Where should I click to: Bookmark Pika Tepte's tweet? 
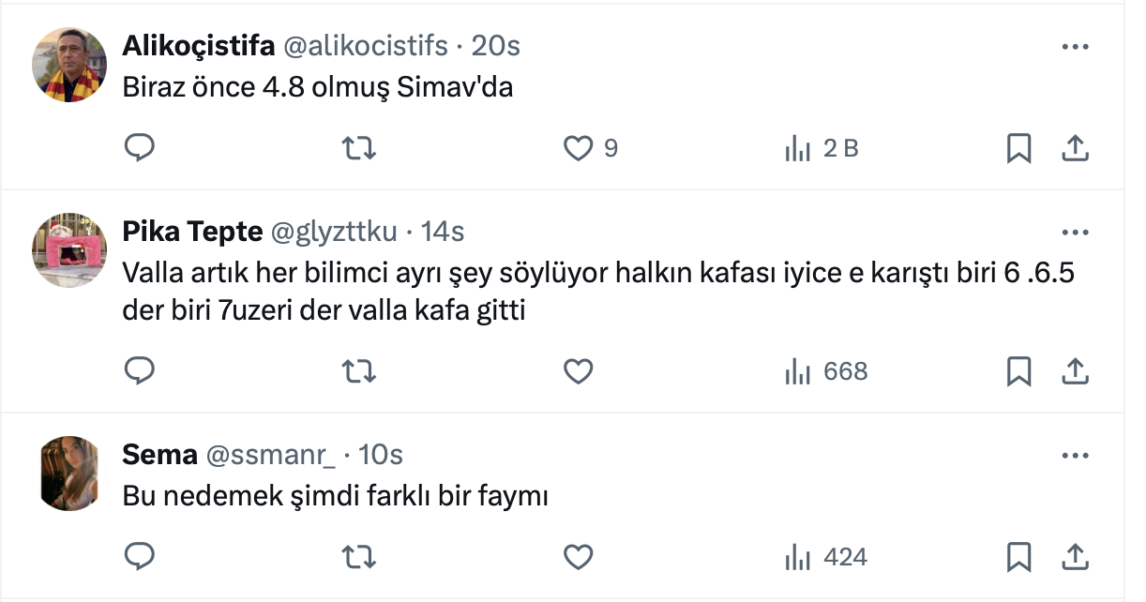tap(1018, 371)
